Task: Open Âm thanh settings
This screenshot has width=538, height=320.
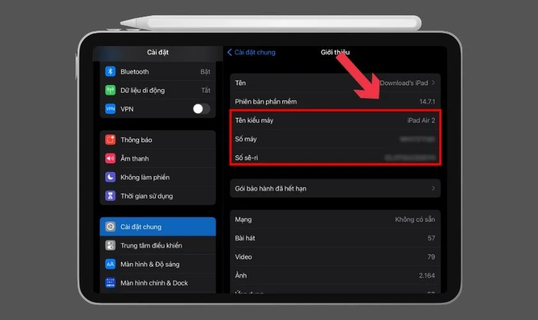Action: [158, 159]
